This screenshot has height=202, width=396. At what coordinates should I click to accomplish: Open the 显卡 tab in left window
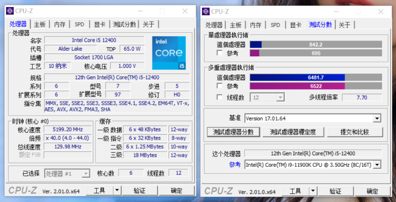(x=100, y=24)
